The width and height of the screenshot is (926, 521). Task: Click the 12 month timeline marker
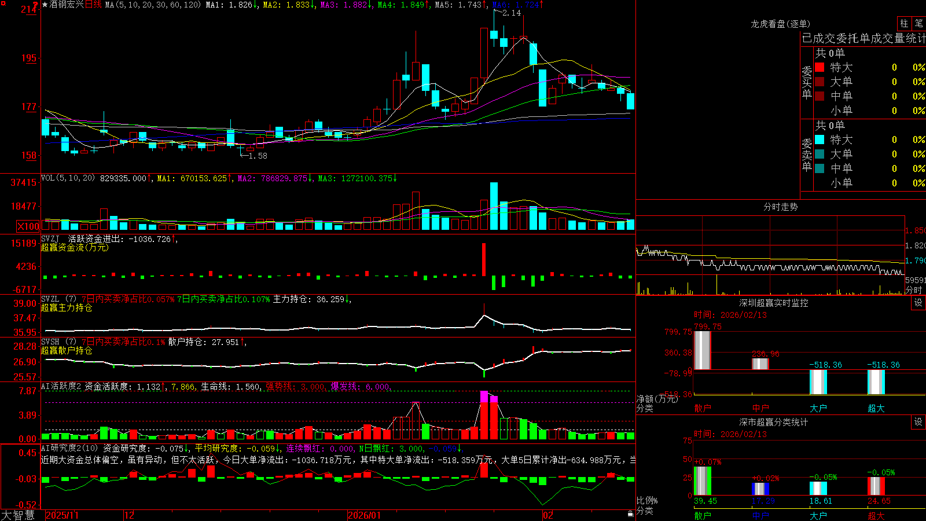[129, 515]
